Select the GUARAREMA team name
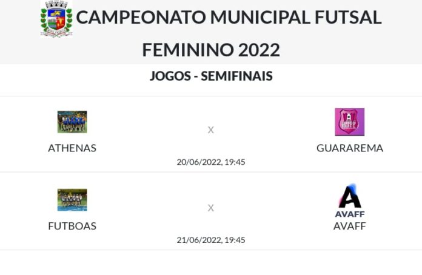Image resolution: width=422 pixels, height=275 pixels. [350, 148]
